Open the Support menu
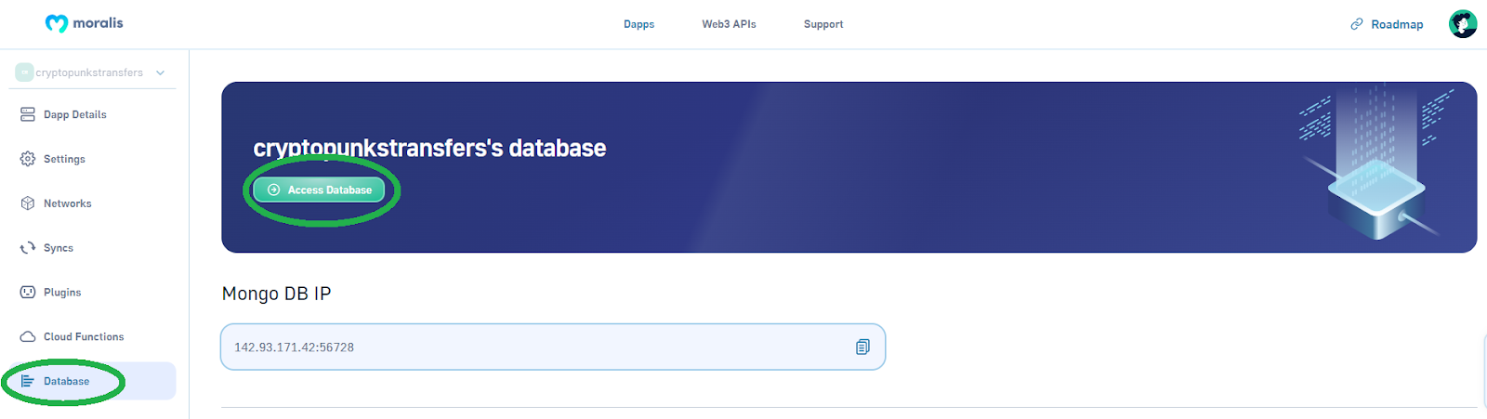This screenshot has height=419, width=1487. [823, 24]
